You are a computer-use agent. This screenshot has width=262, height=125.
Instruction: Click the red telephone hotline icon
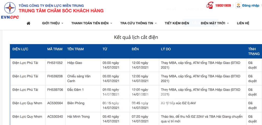[x=210, y=5]
